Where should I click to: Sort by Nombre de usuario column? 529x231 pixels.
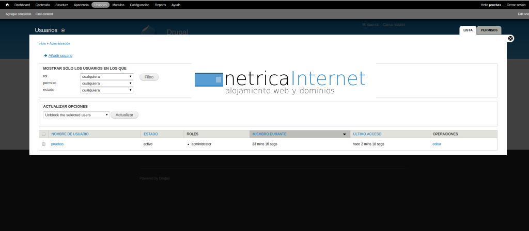(70, 134)
